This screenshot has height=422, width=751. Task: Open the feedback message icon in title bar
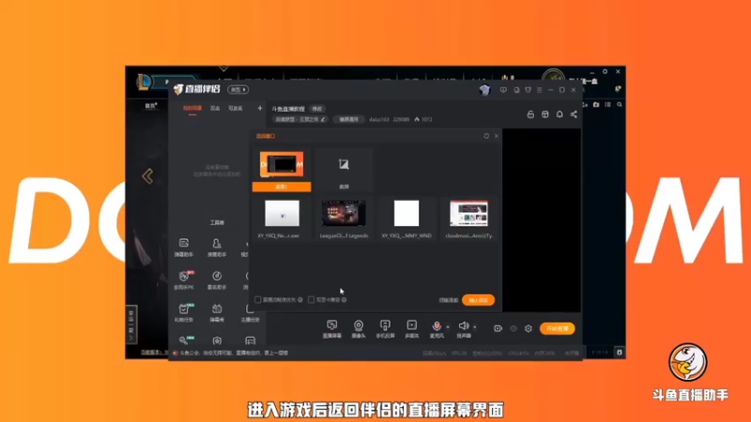(x=503, y=90)
